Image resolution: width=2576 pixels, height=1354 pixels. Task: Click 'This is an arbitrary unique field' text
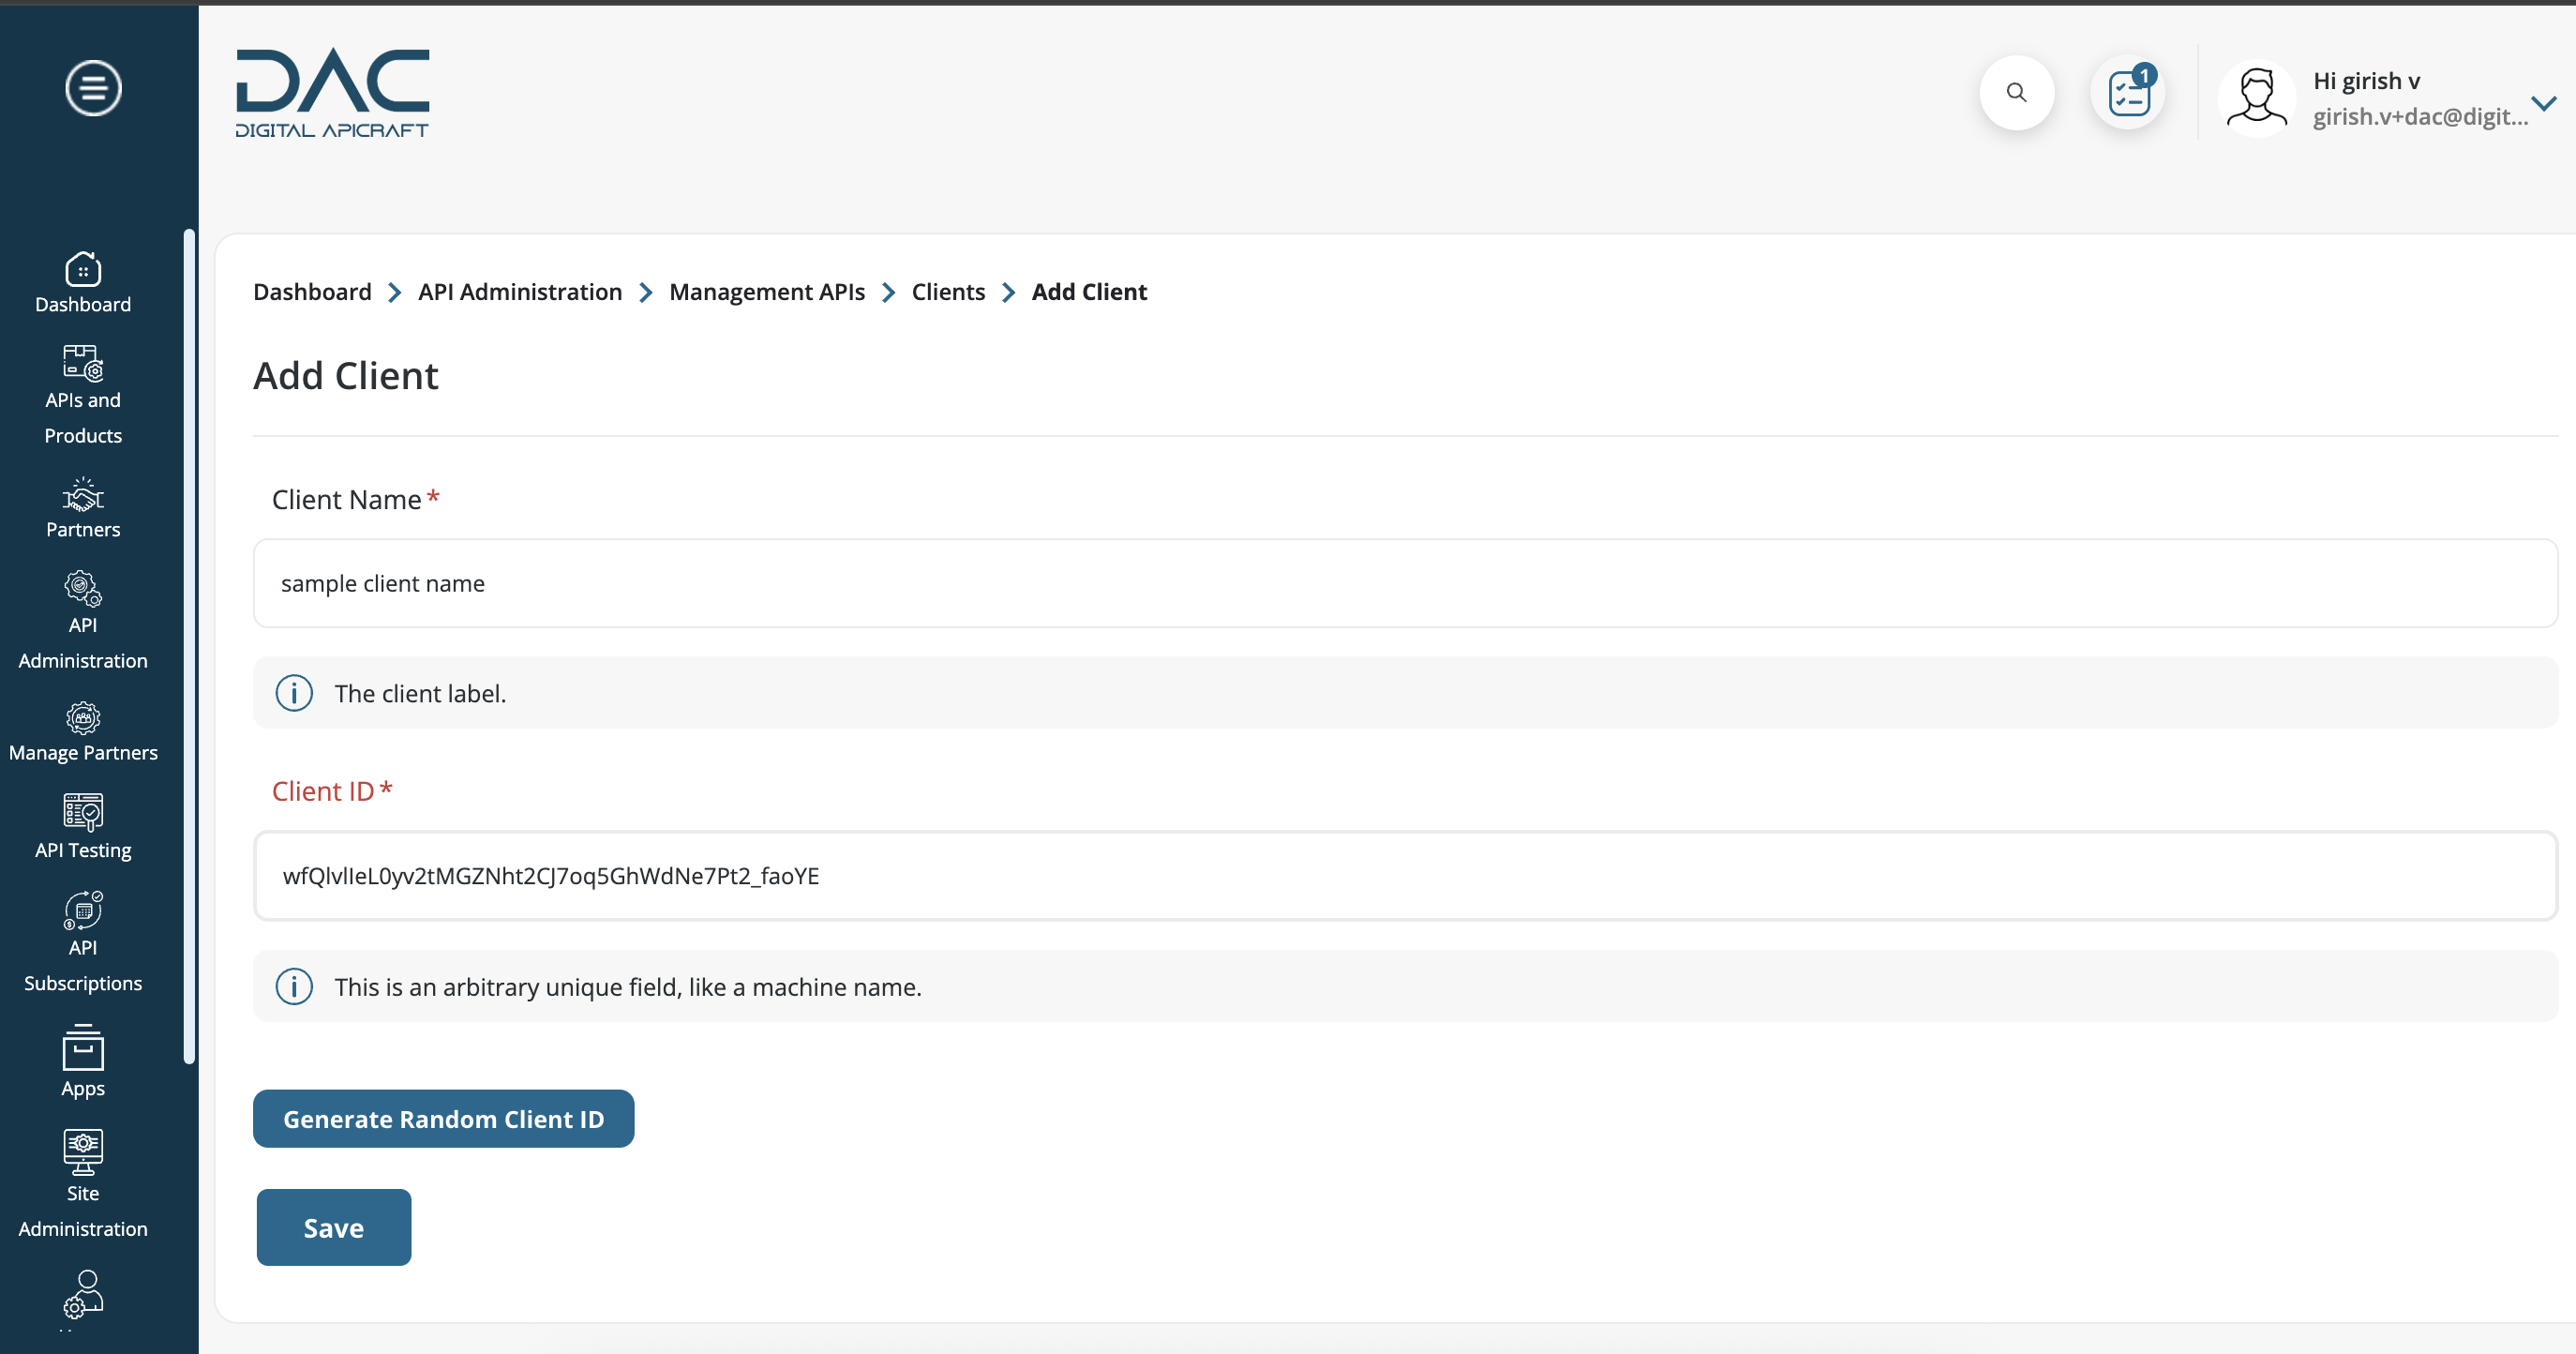pos(628,988)
